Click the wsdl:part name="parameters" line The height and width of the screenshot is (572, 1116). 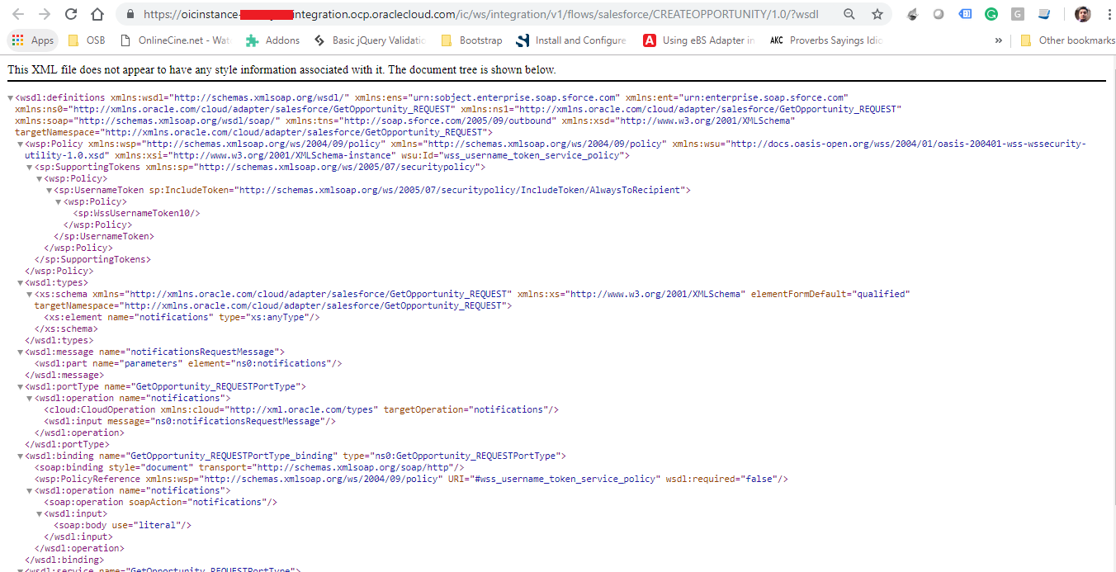click(188, 363)
